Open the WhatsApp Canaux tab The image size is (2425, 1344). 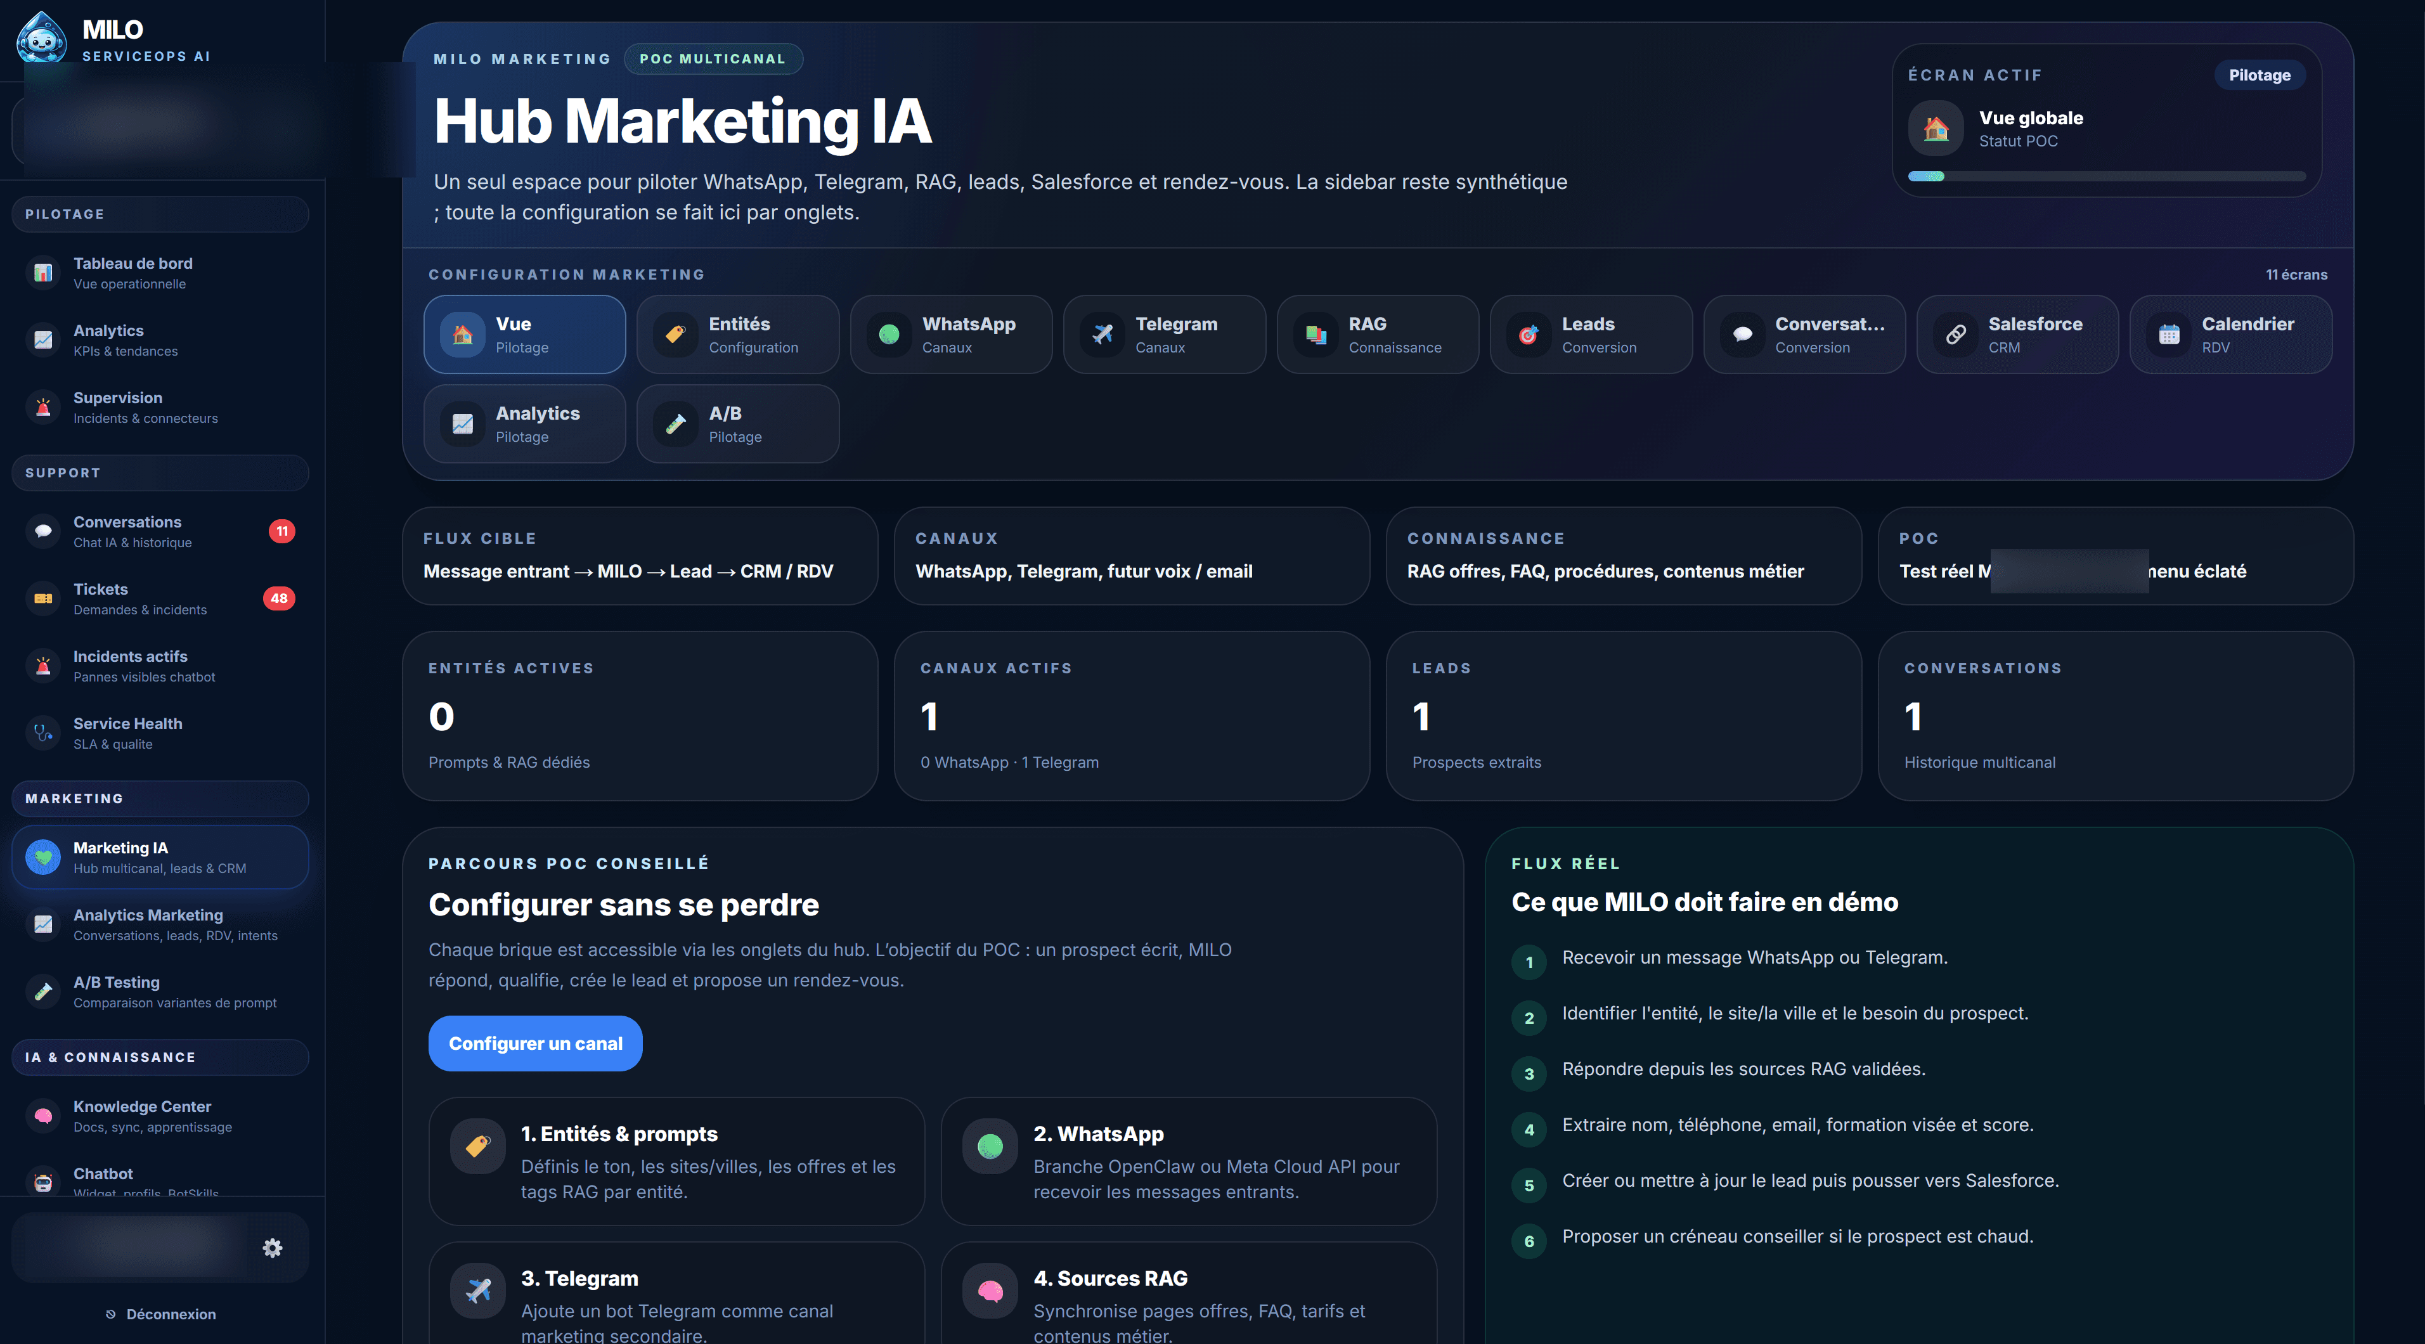click(951, 334)
